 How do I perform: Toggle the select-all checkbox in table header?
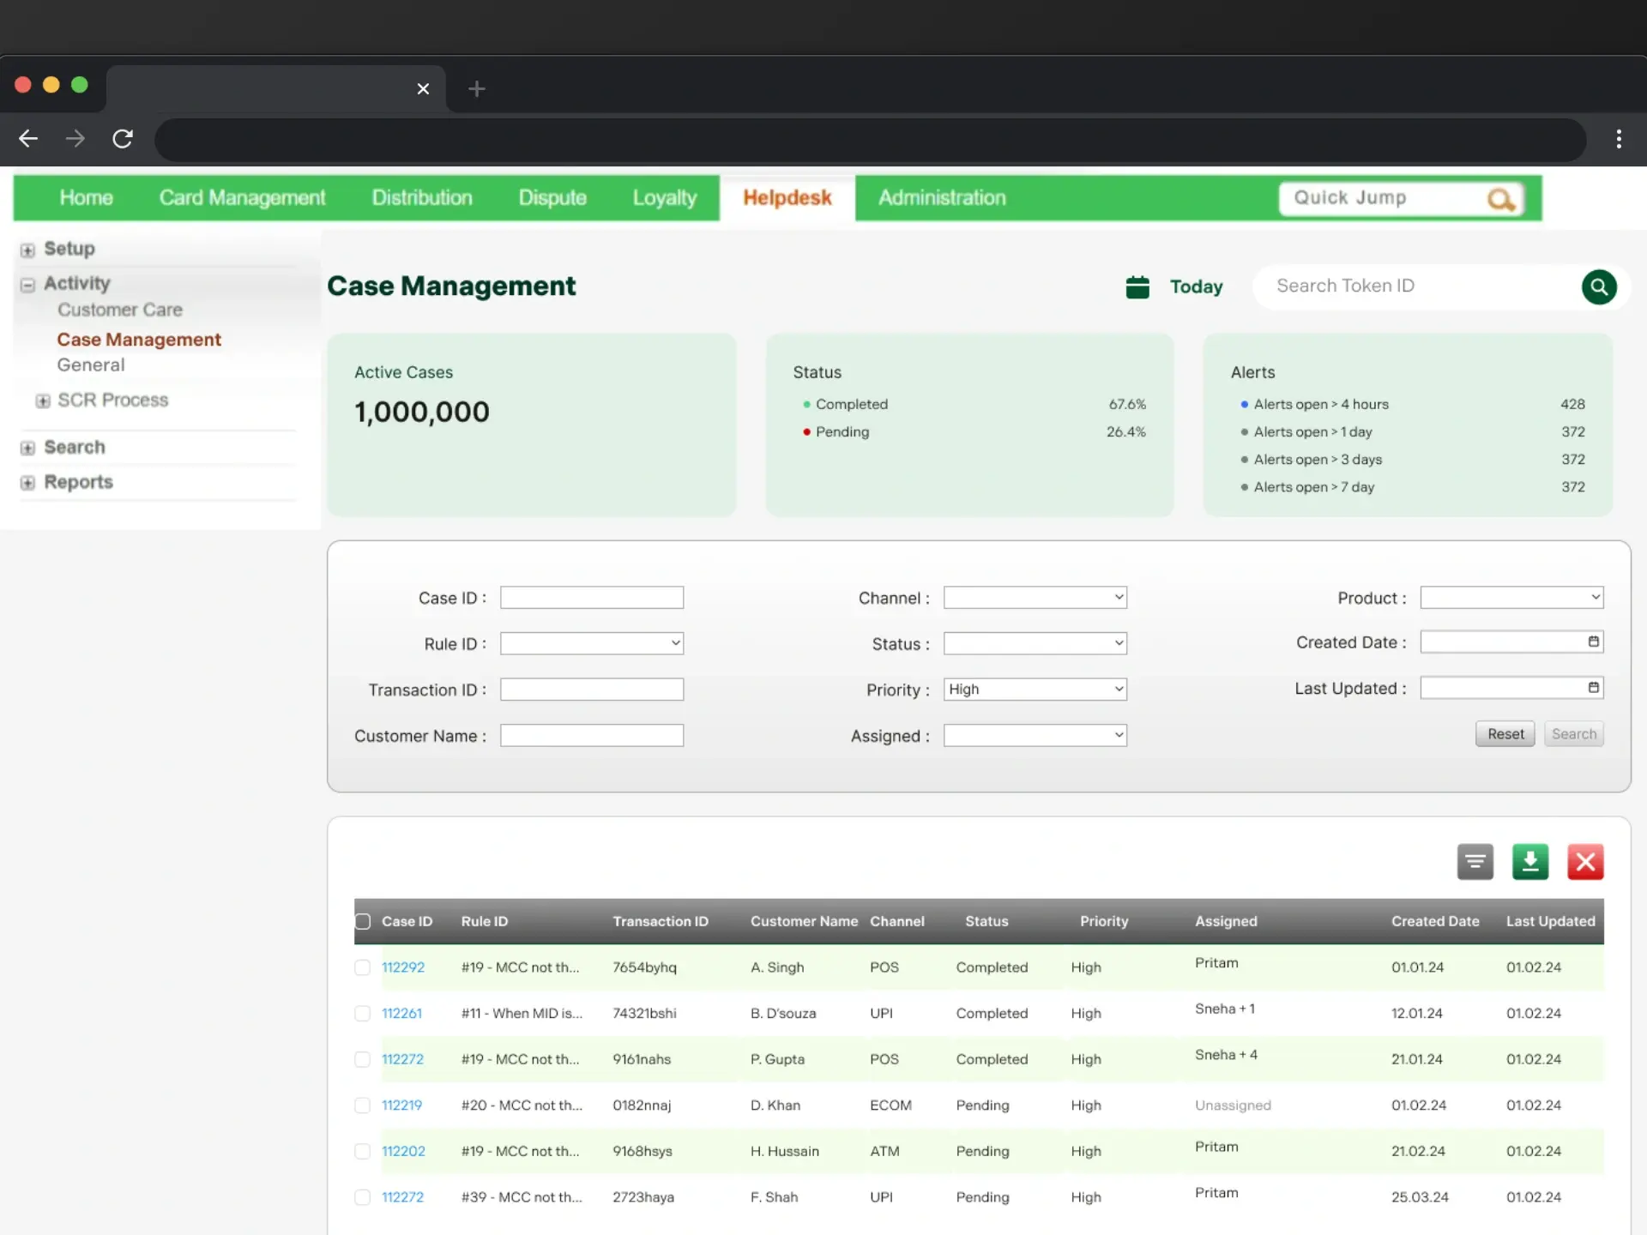tap(363, 921)
